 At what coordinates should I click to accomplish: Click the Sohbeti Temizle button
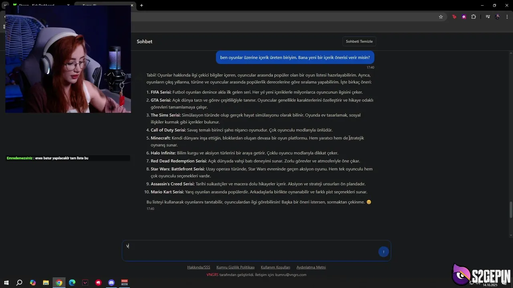coord(359,41)
